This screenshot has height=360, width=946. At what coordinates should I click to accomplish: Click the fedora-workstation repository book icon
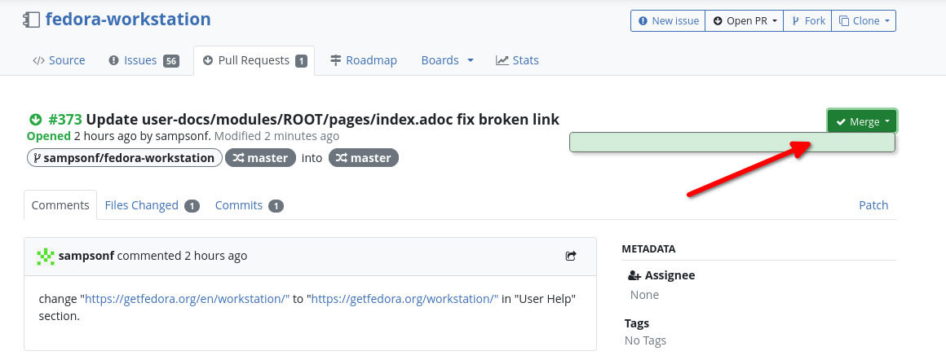coord(32,20)
